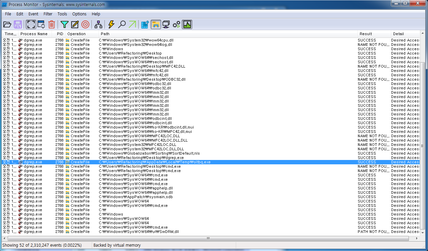Click the Detail column header
The image size is (428, 251).
[x=405, y=34]
